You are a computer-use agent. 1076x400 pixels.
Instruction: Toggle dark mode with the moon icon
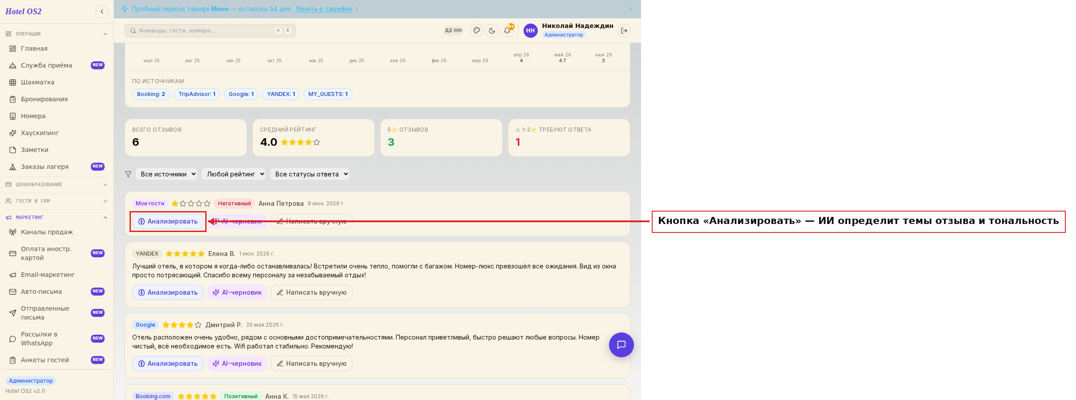tap(492, 31)
